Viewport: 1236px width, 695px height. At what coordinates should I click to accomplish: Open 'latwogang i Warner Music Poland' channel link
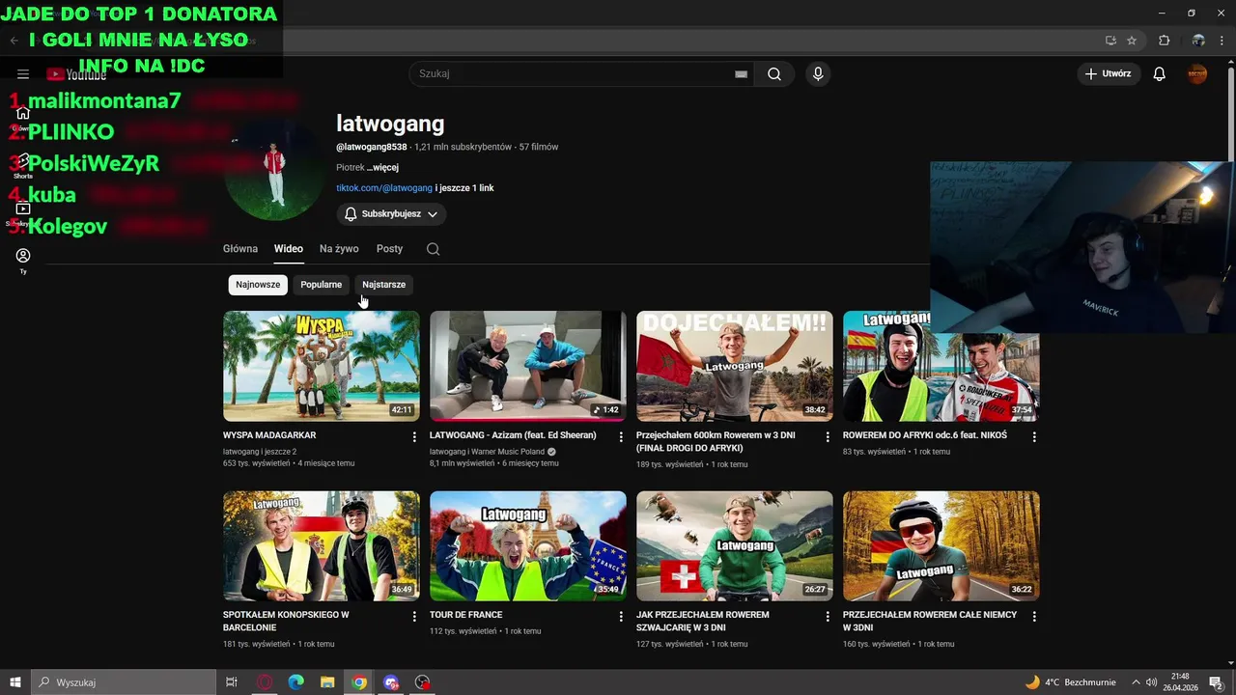[x=487, y=452]
